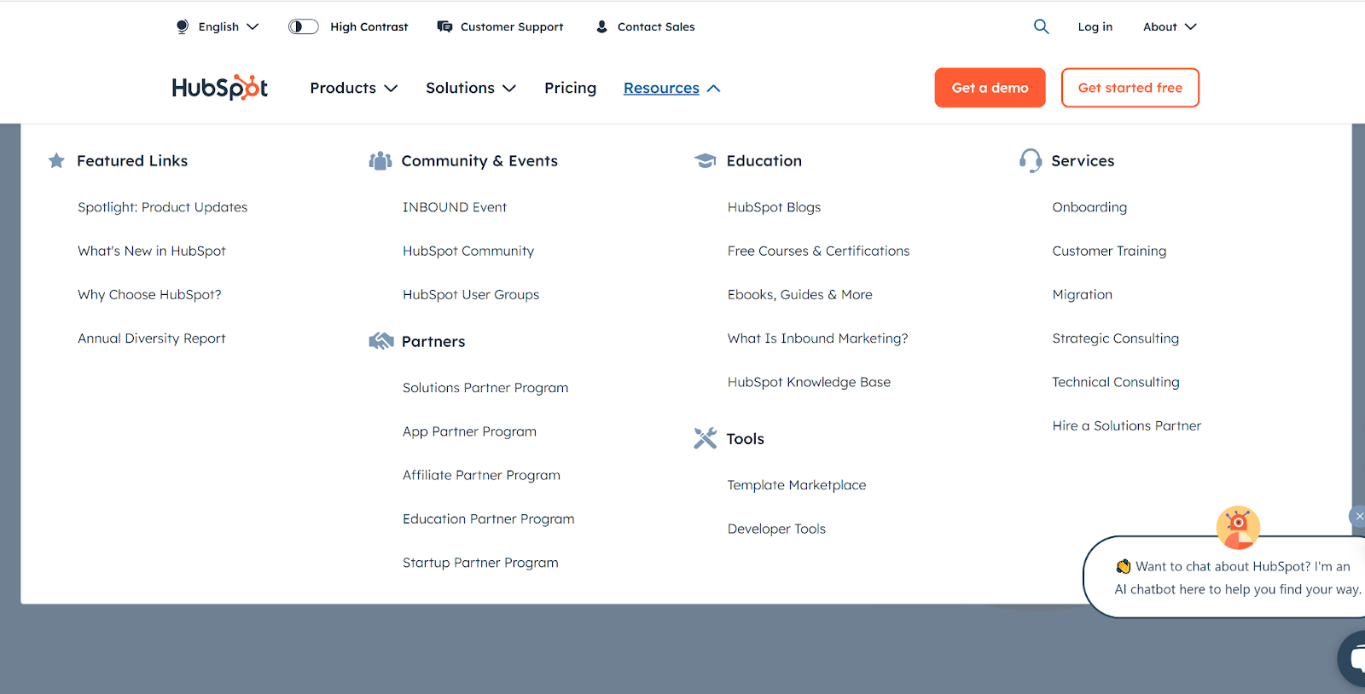
Task: Open Solutions Partner Program
Action: click(x=485, y=388)
